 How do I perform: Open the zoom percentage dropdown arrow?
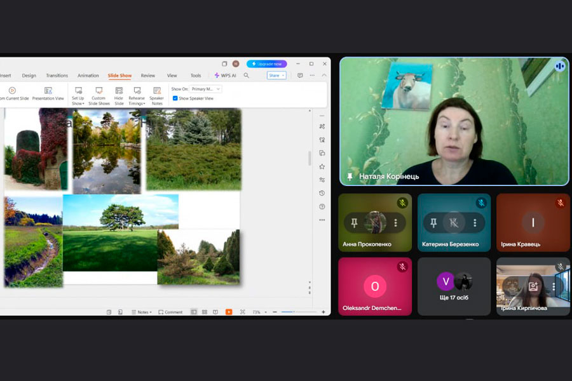266,312
